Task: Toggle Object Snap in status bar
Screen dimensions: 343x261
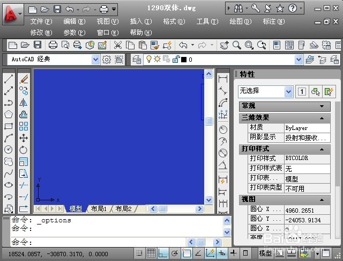Action: [x=187, y=253]
